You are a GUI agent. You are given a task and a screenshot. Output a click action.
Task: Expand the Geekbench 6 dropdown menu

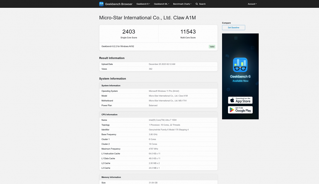[x=143, y=4]
